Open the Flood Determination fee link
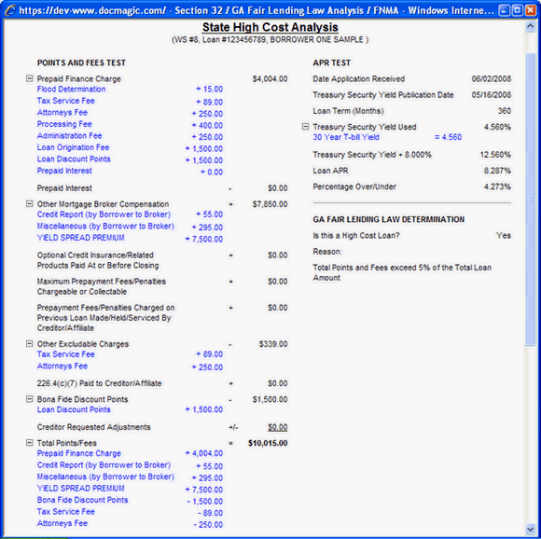 point(72,90)
